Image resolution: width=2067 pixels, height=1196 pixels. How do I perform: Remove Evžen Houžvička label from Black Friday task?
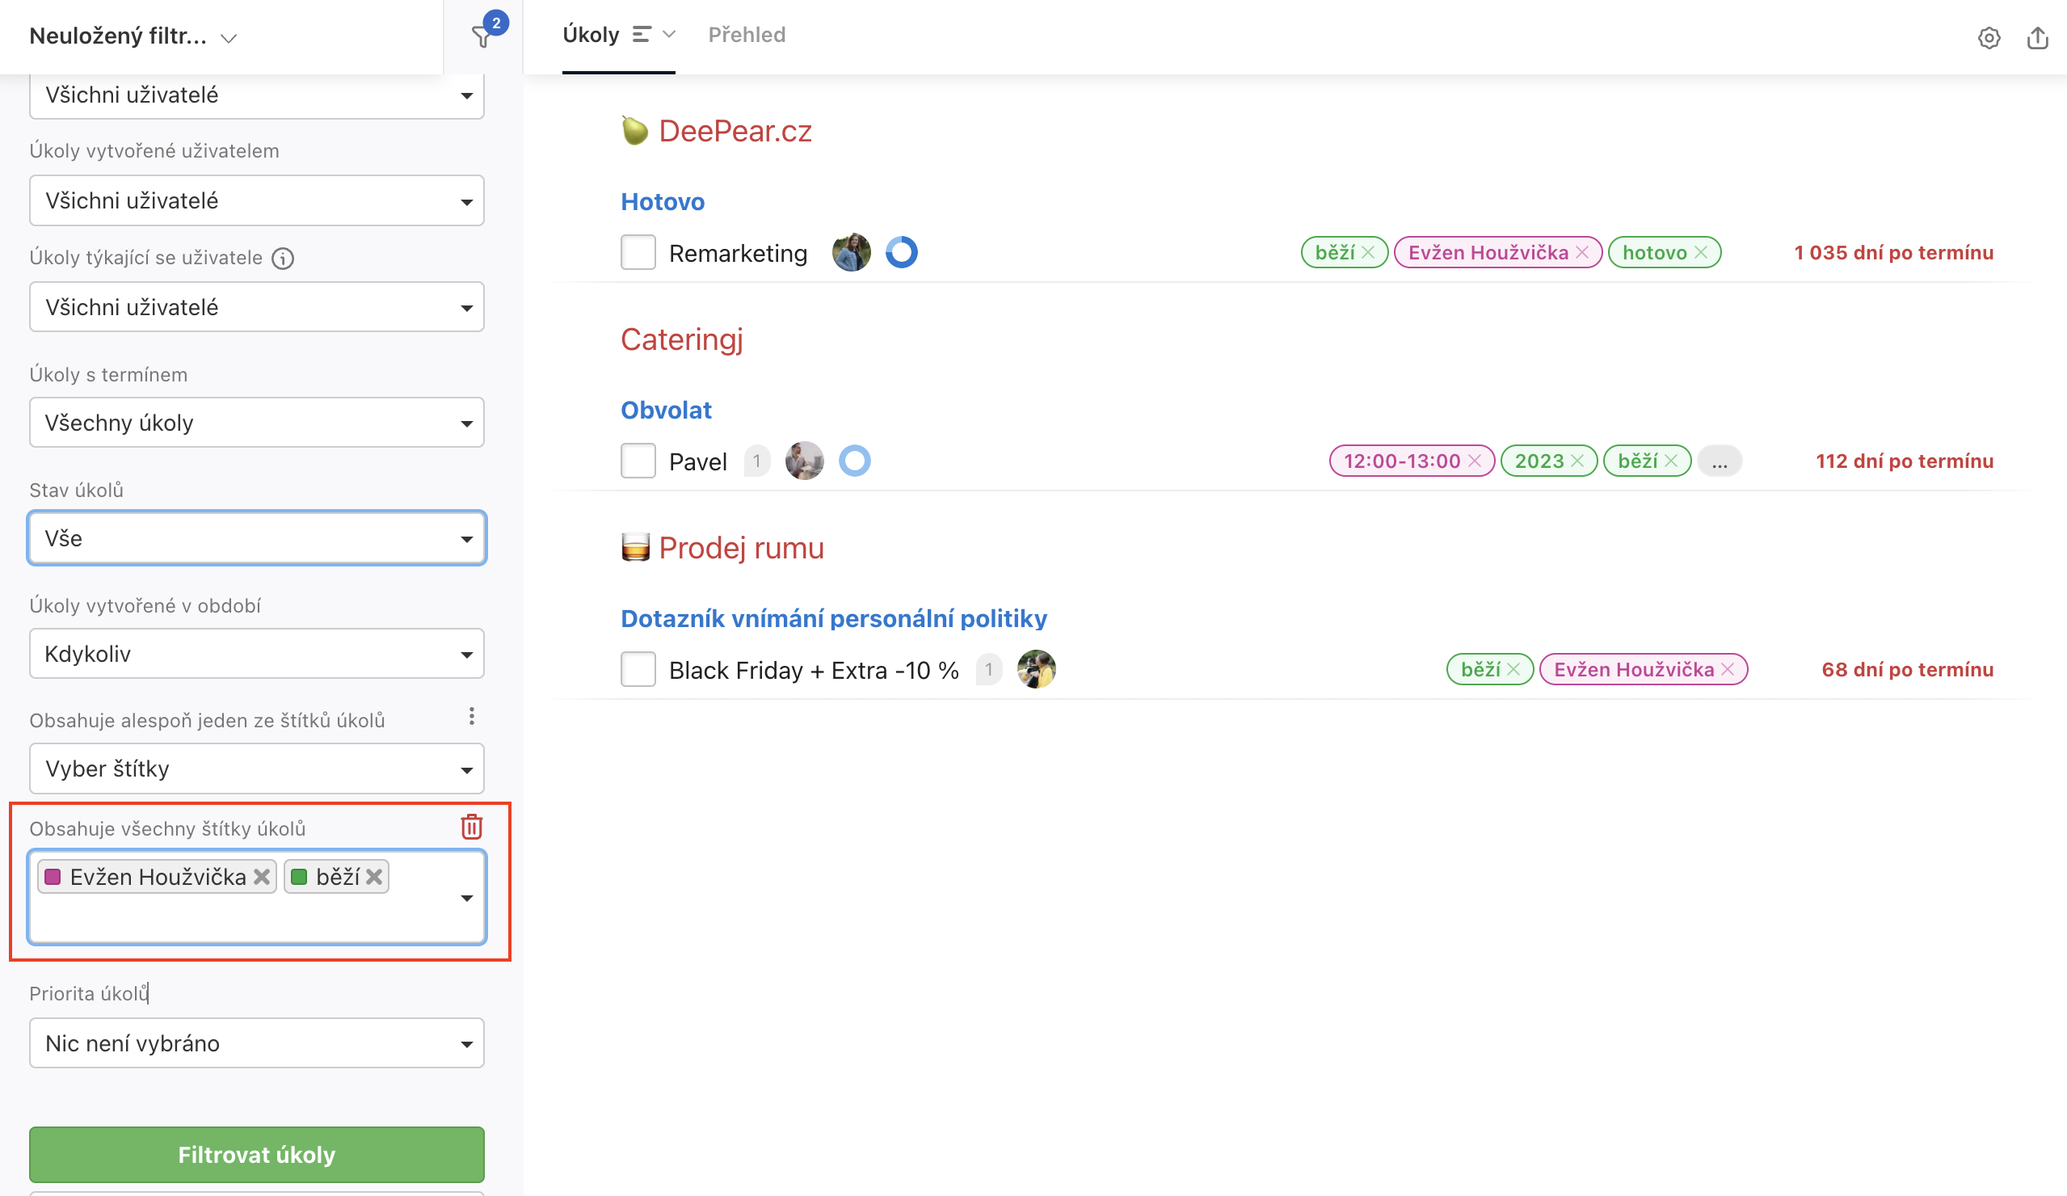point(1728,669)
